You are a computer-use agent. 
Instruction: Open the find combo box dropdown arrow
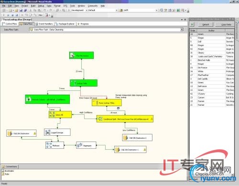(156, 10)
